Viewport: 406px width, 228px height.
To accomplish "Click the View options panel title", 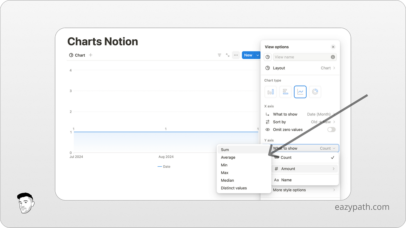I will pos(277,47).
